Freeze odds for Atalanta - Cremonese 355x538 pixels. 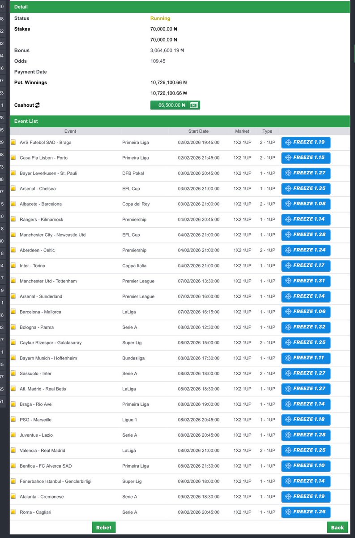coord(306,496)
